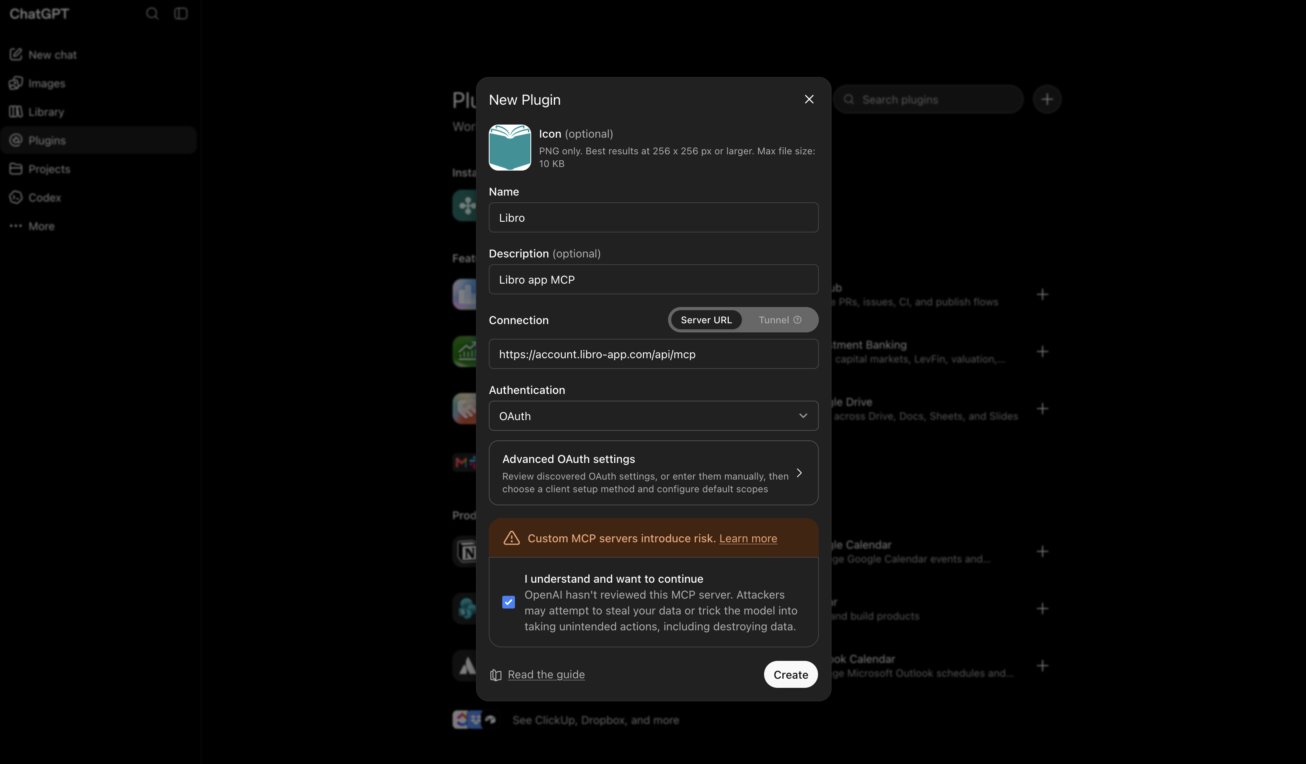
Task: Click the Images sidebar icon
Action: click(x=16, y=83)
